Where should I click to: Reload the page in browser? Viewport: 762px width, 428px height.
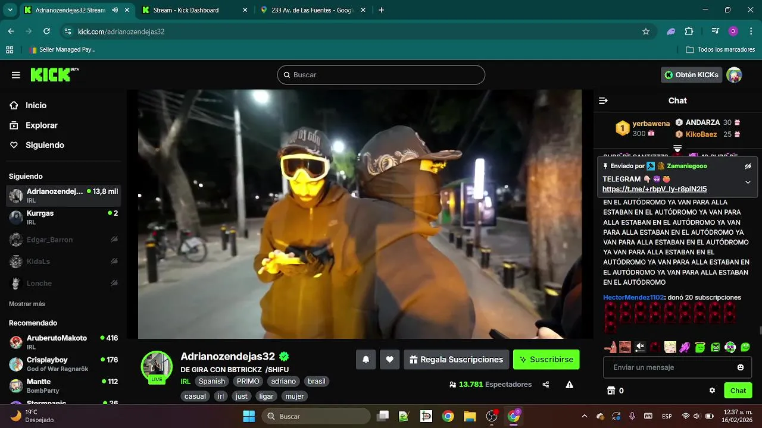[46, 32]
